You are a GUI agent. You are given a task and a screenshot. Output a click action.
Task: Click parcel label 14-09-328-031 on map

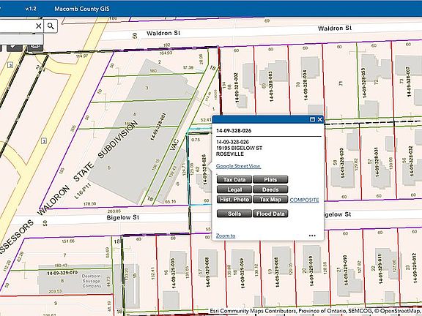(x=377, y=162)
